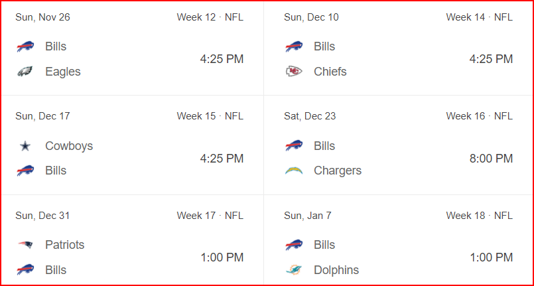Click the Bills logo in the Nov 26 game
The height and width of the screenshot is (286, 534).
25,46
